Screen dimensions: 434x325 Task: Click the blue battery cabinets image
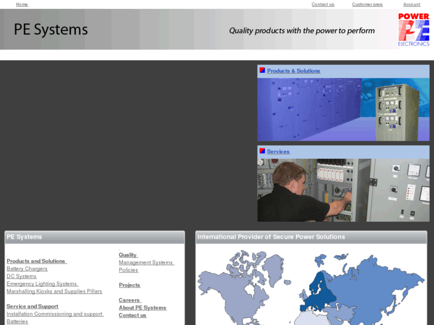point(343,110)
